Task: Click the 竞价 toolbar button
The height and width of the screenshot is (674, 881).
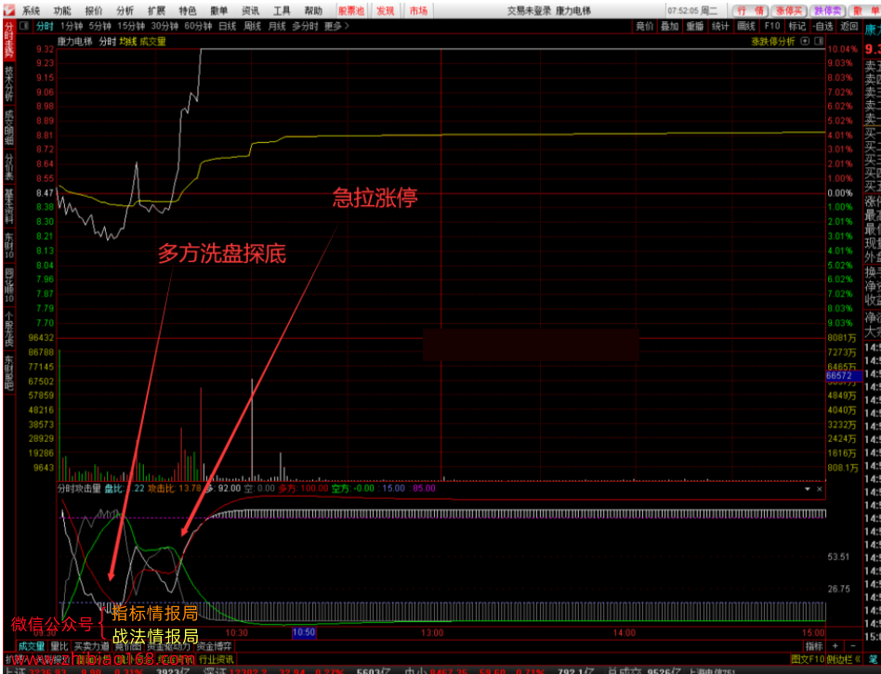Action: pos(644,26)
